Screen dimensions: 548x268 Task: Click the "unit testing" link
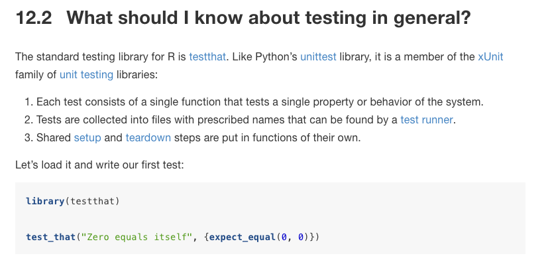[x=86, y=74]
